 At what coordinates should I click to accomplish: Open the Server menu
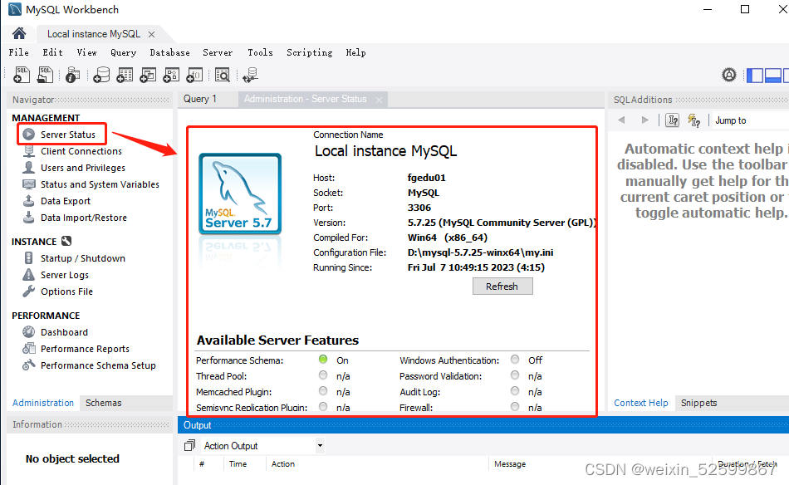[218, 52]
